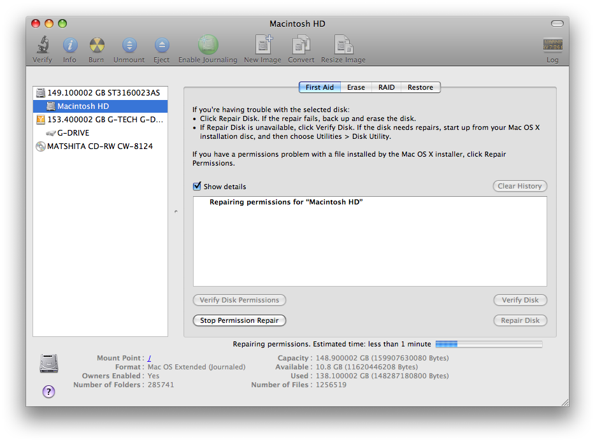The image size is (595, 442).
Task: Click the Capacity value '148.900002 GB'
Action: tap(342, 358)
